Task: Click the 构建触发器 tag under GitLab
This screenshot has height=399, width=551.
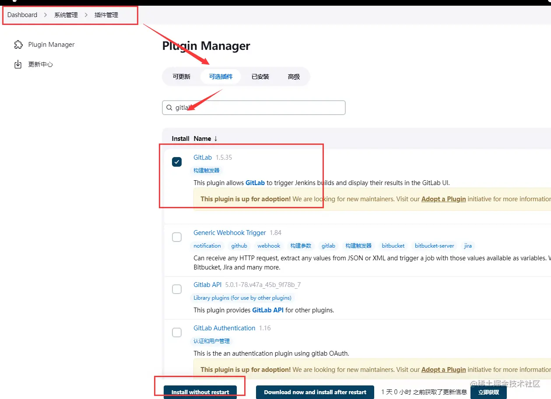Action: pos(207,170)
